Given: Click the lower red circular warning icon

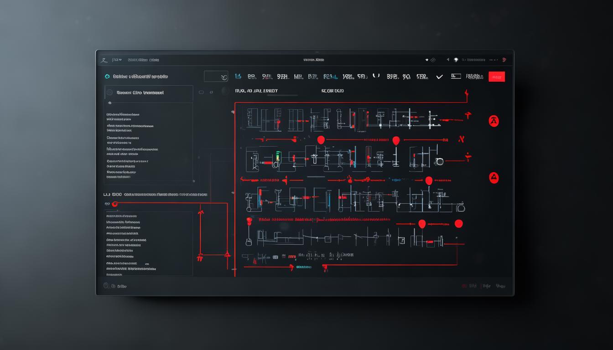Looking at the screenshot, I should (494, 178).
